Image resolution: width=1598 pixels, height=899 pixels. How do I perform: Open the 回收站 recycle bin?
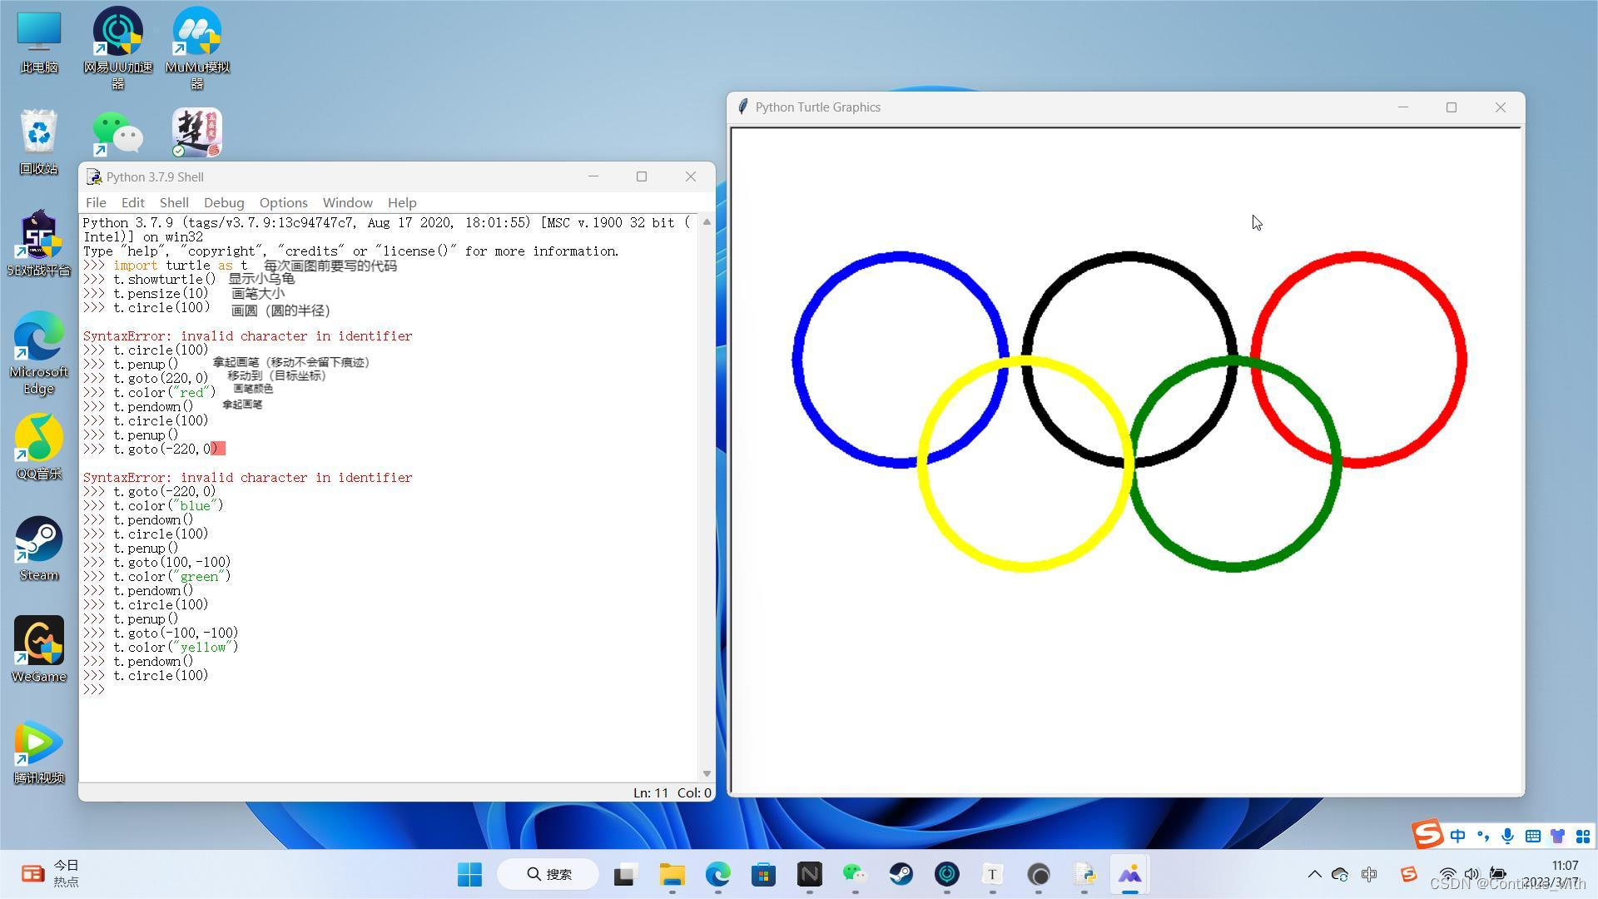click(x=39, y=141)
